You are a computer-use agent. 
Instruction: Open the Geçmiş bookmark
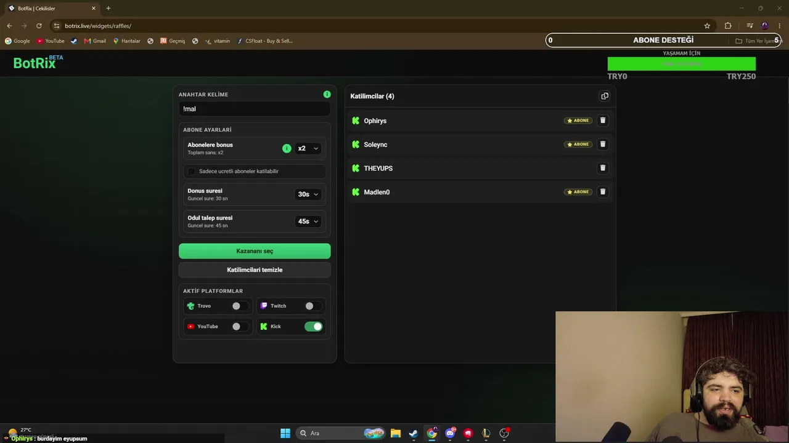tap(173, 41)
